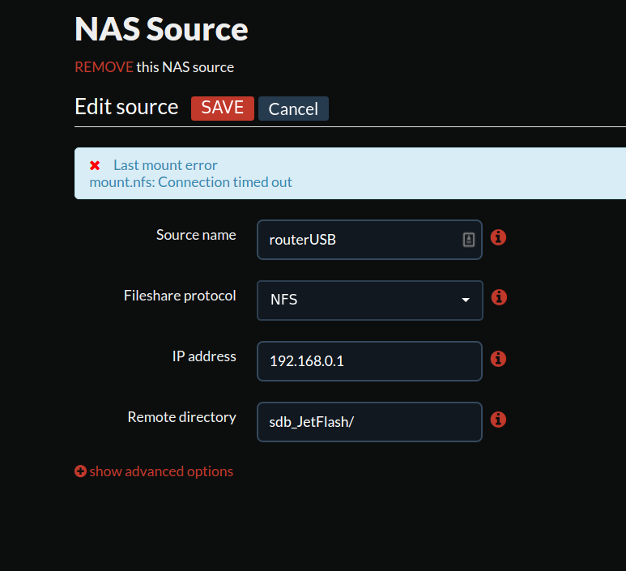Show info icon for Source name
Screen dimensions: 626x571
[x=498, y=237]
